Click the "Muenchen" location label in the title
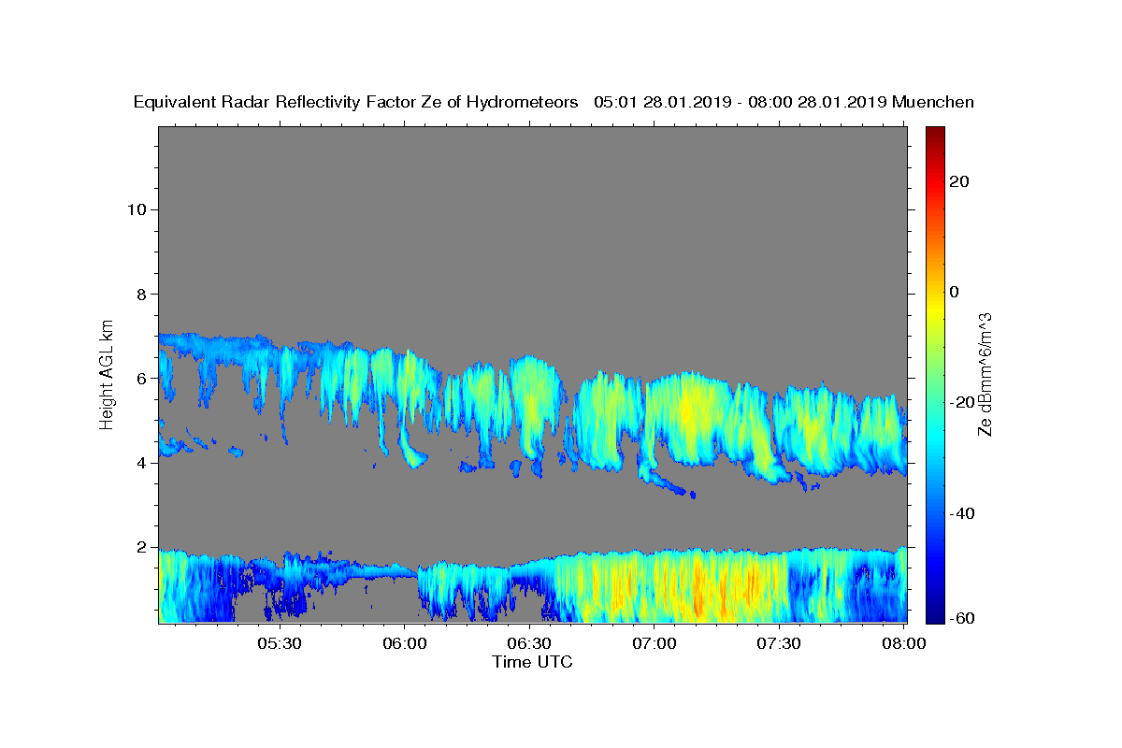1122x748 pixels. 933,103
